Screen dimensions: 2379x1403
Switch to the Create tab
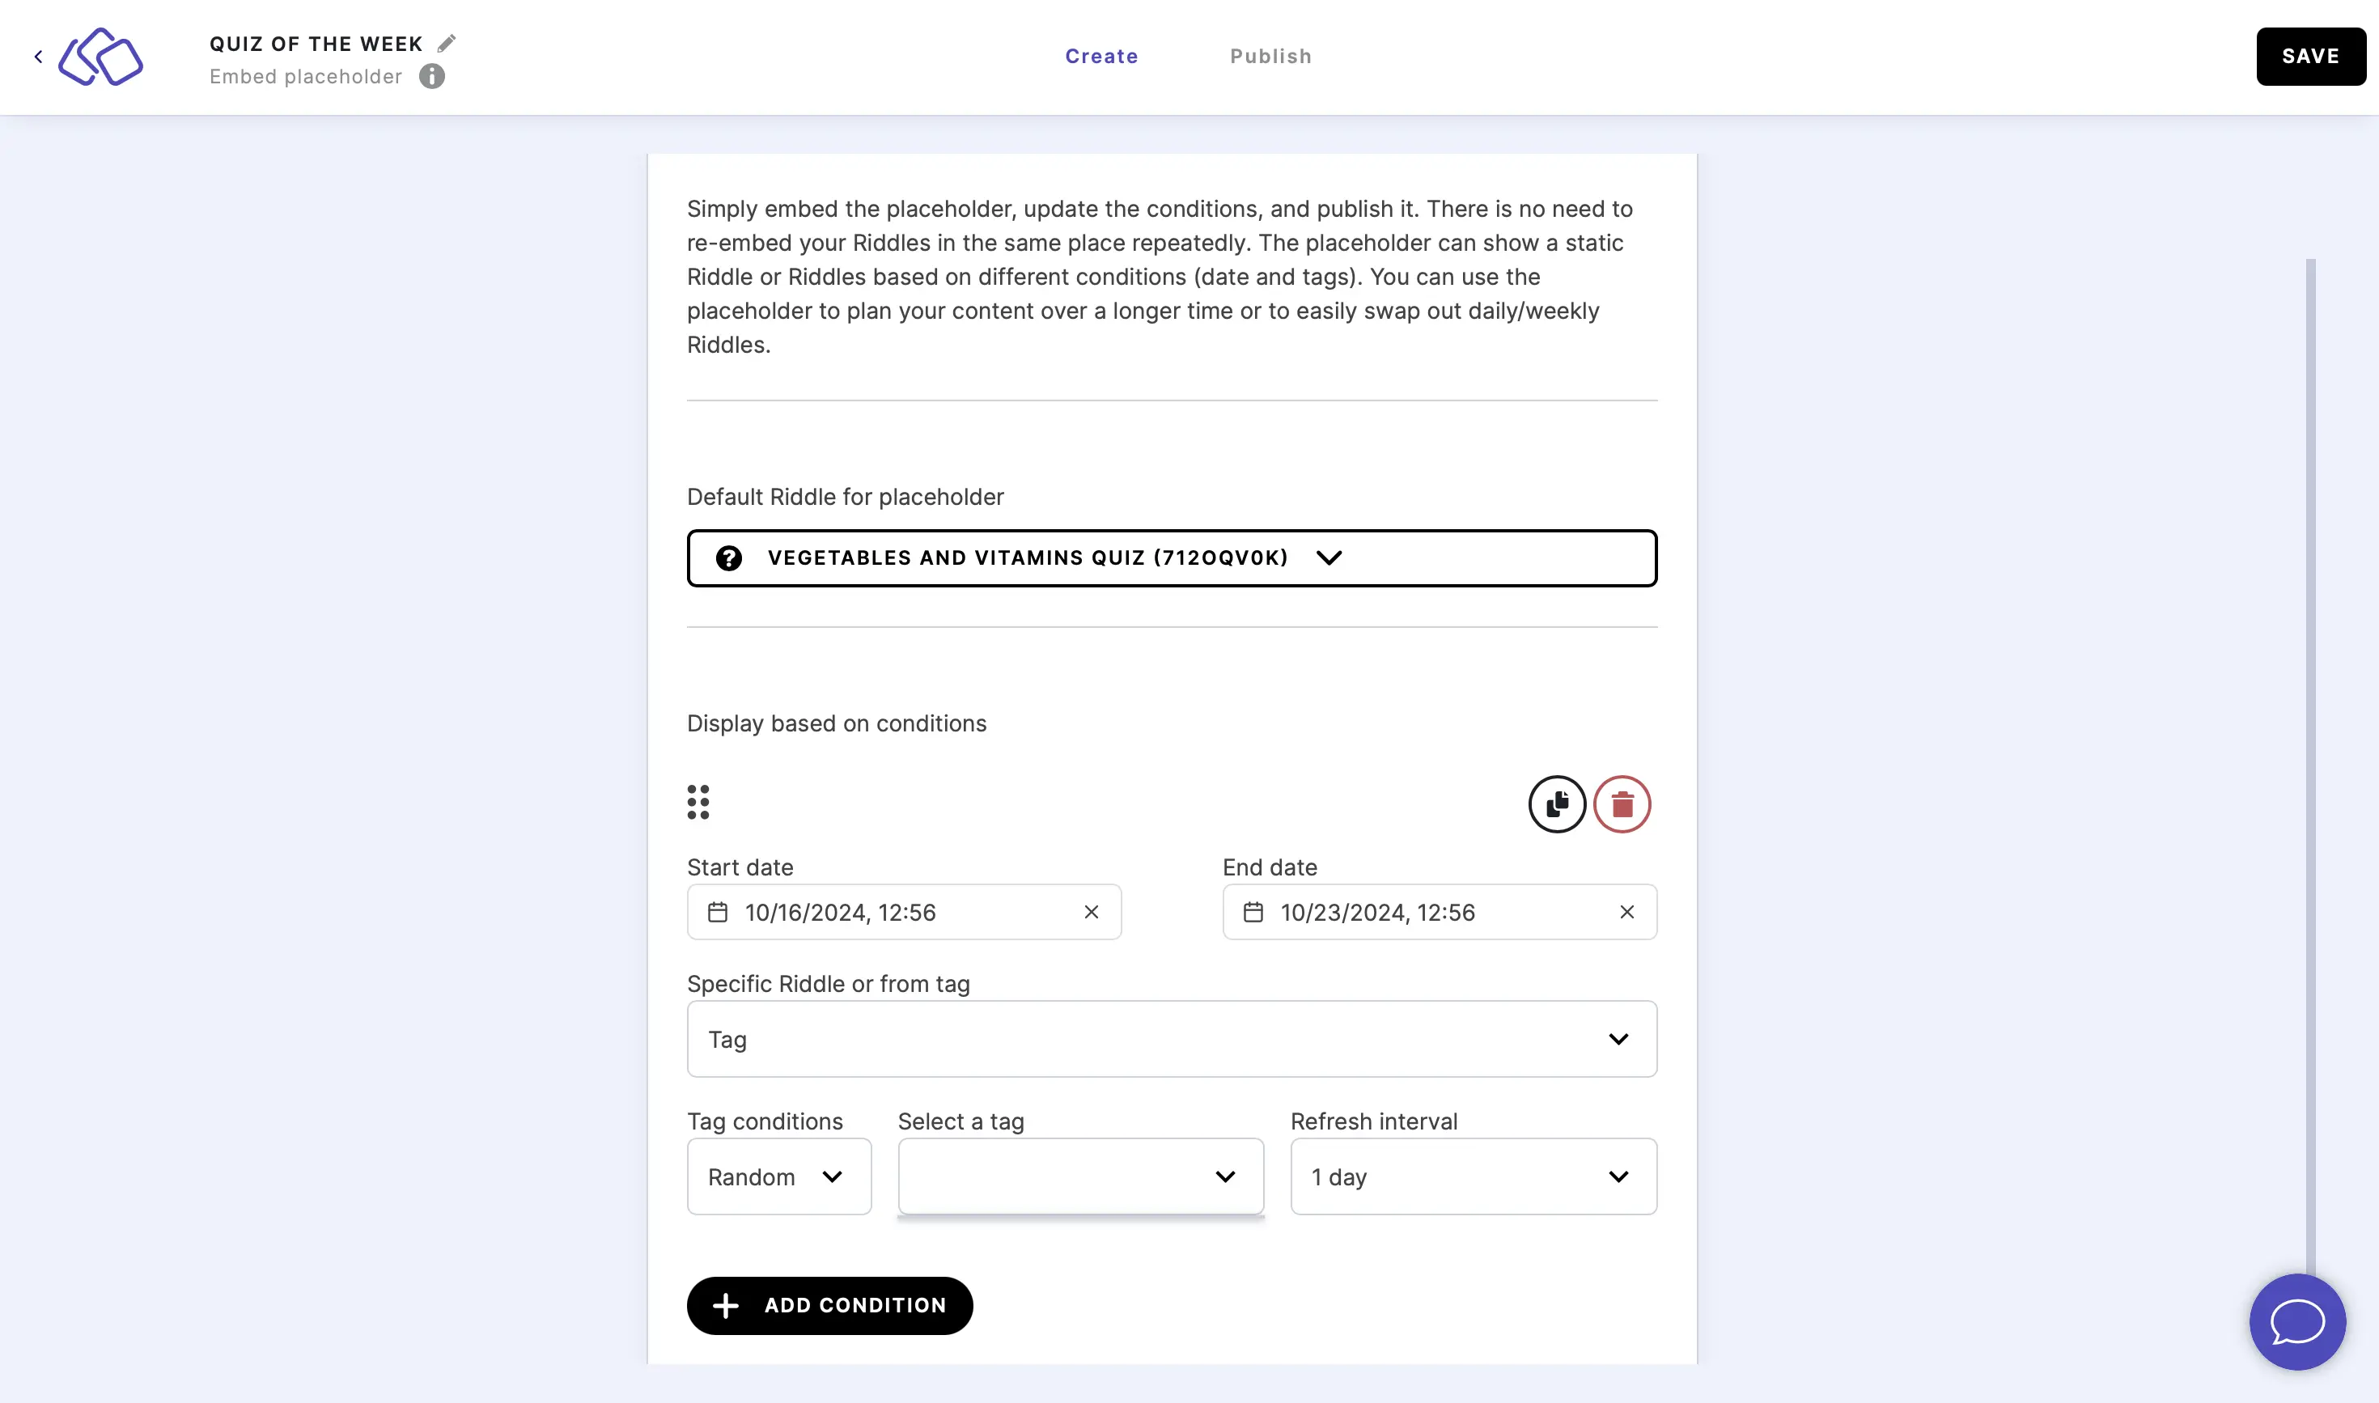click(1102, 55)
